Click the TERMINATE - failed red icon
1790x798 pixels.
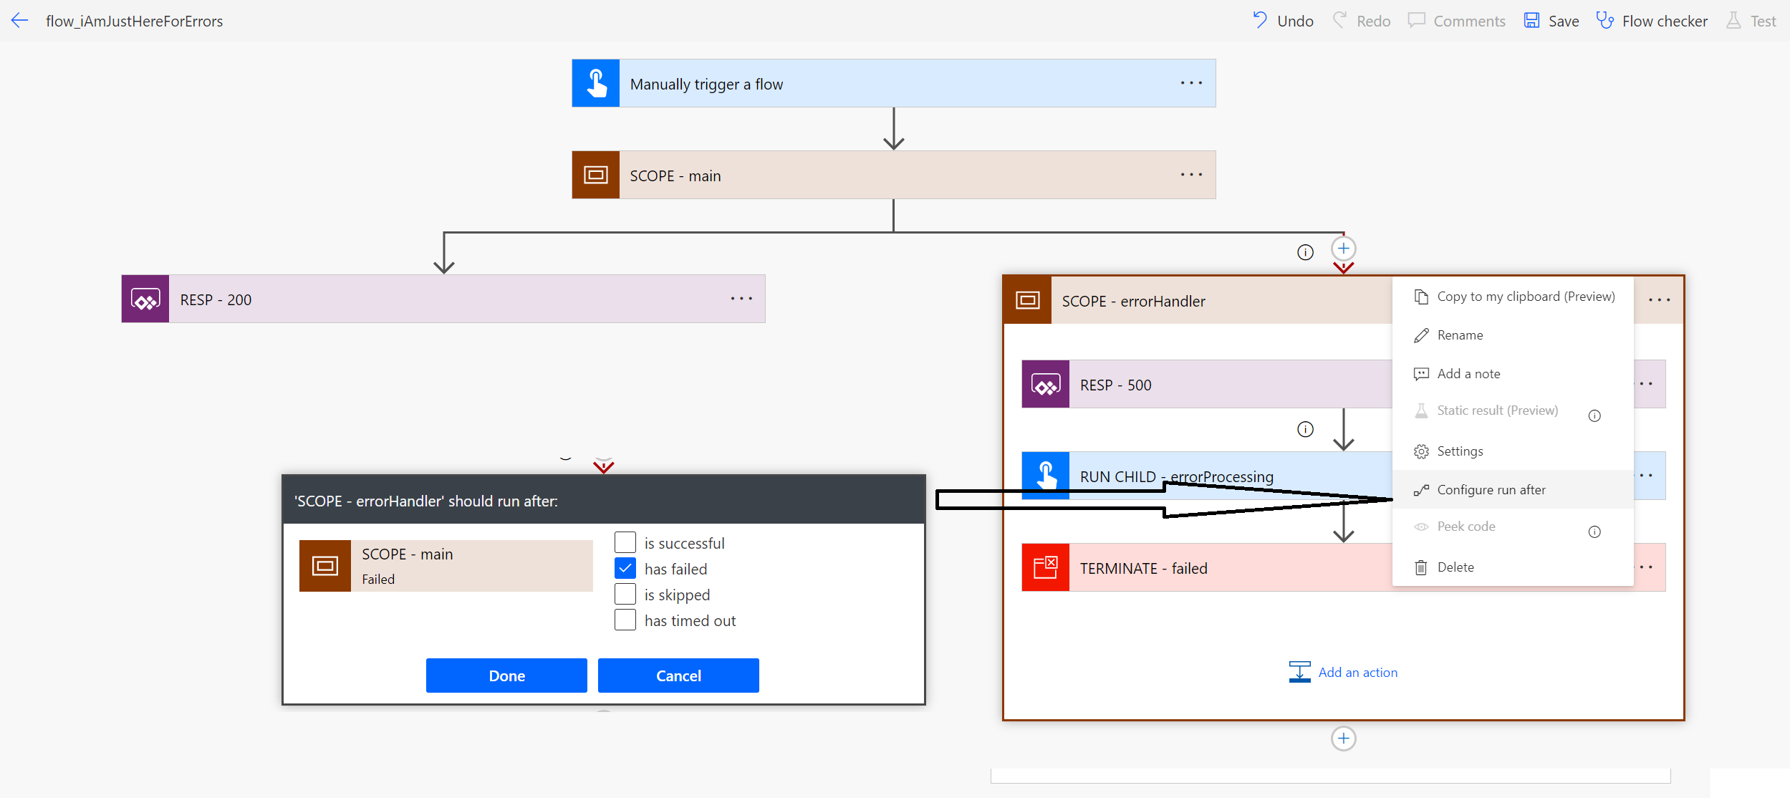(x=1045, y=568)
